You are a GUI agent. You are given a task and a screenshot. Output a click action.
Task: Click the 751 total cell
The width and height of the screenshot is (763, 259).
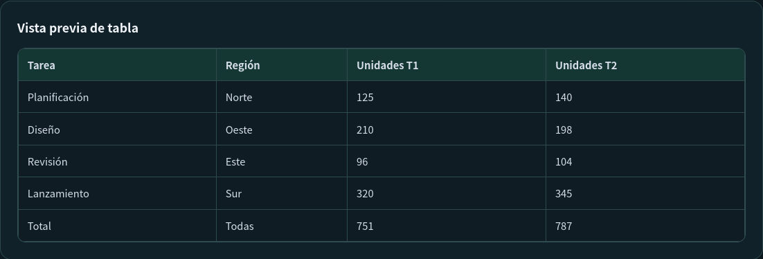447,225
